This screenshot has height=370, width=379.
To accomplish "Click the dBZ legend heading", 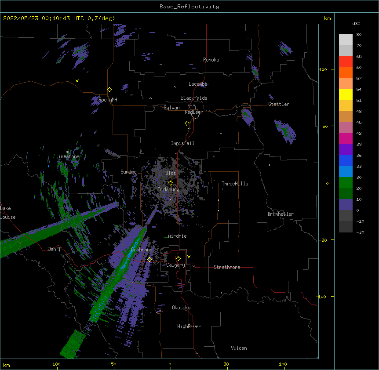I will [x=356, y=23].
